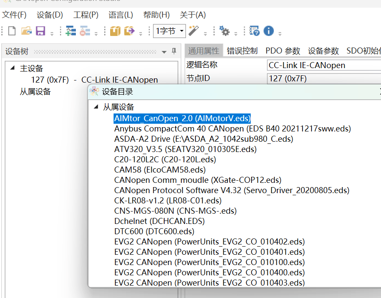Select C20-120L2C (C20-120L.eds) entry
Image resolution: width=381 pixels, height=298 pixels.
click(x=165, y=159)
